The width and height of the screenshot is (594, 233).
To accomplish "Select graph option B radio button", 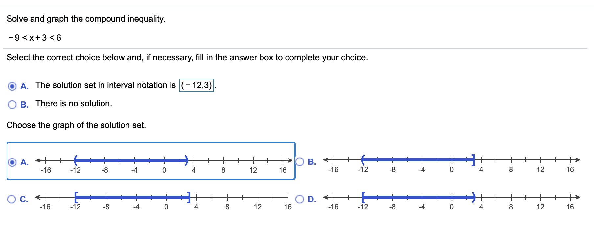I will point(300,162).
